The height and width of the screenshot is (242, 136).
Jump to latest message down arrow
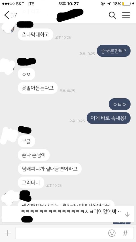click(x=127, y=214)
